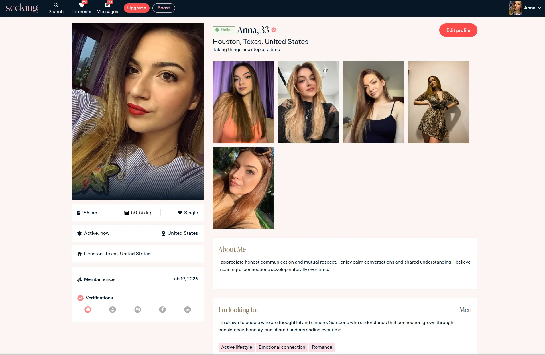This screenshot has height=355, width=545.
Task: Open Messages with 10 unread
Action: point(107,8)
